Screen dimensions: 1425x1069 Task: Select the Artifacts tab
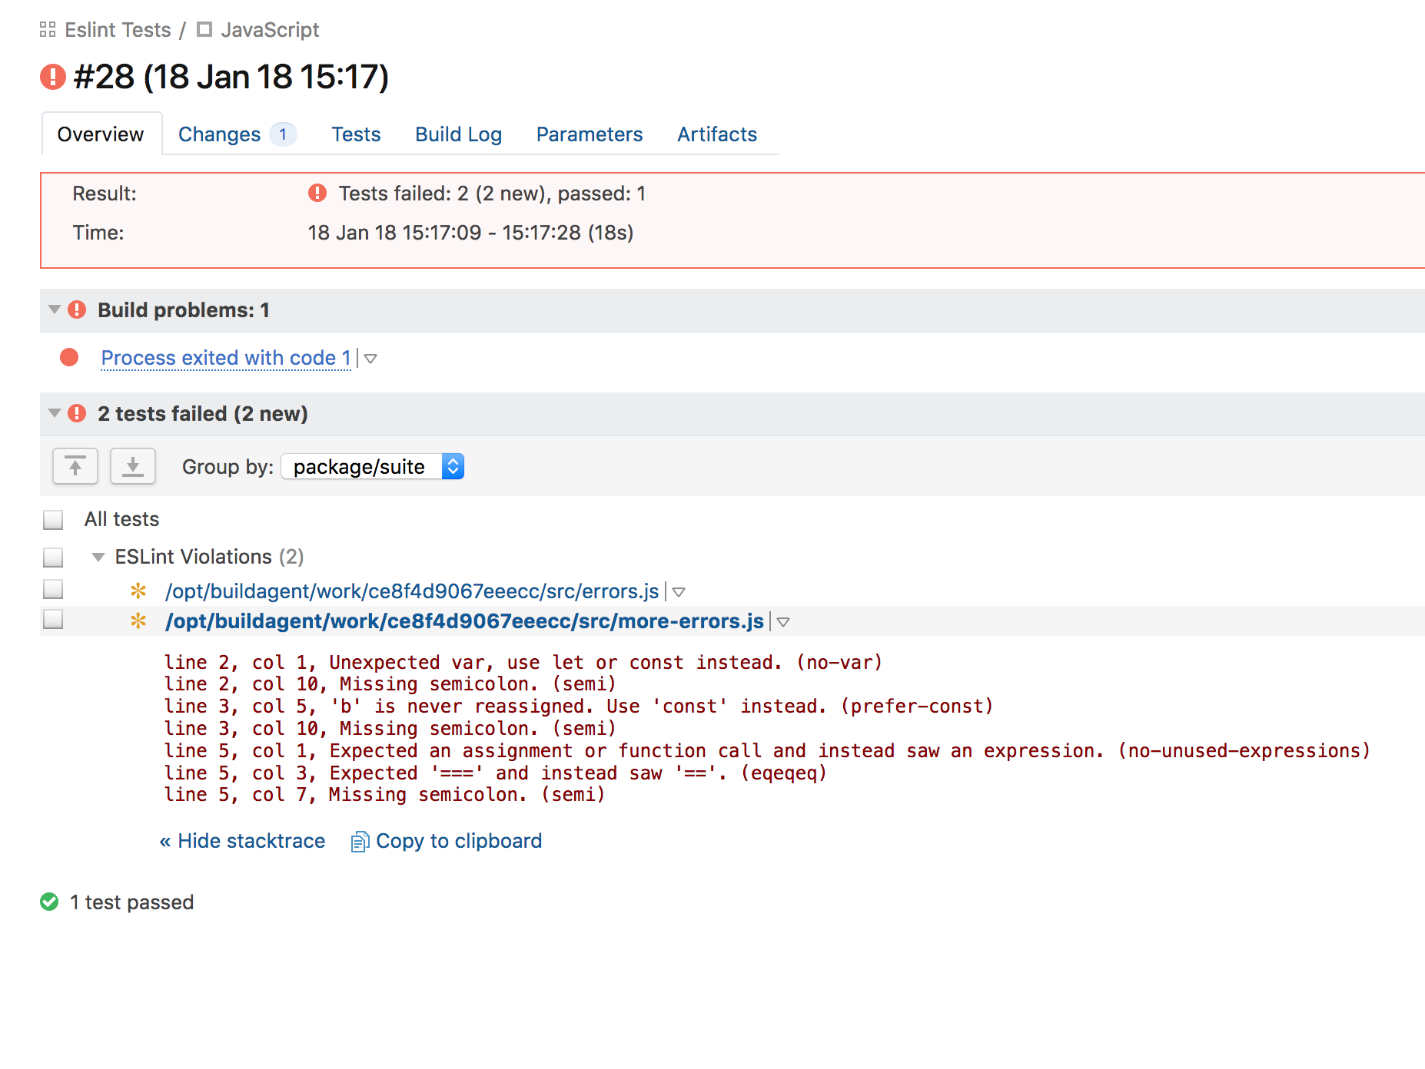717,134
